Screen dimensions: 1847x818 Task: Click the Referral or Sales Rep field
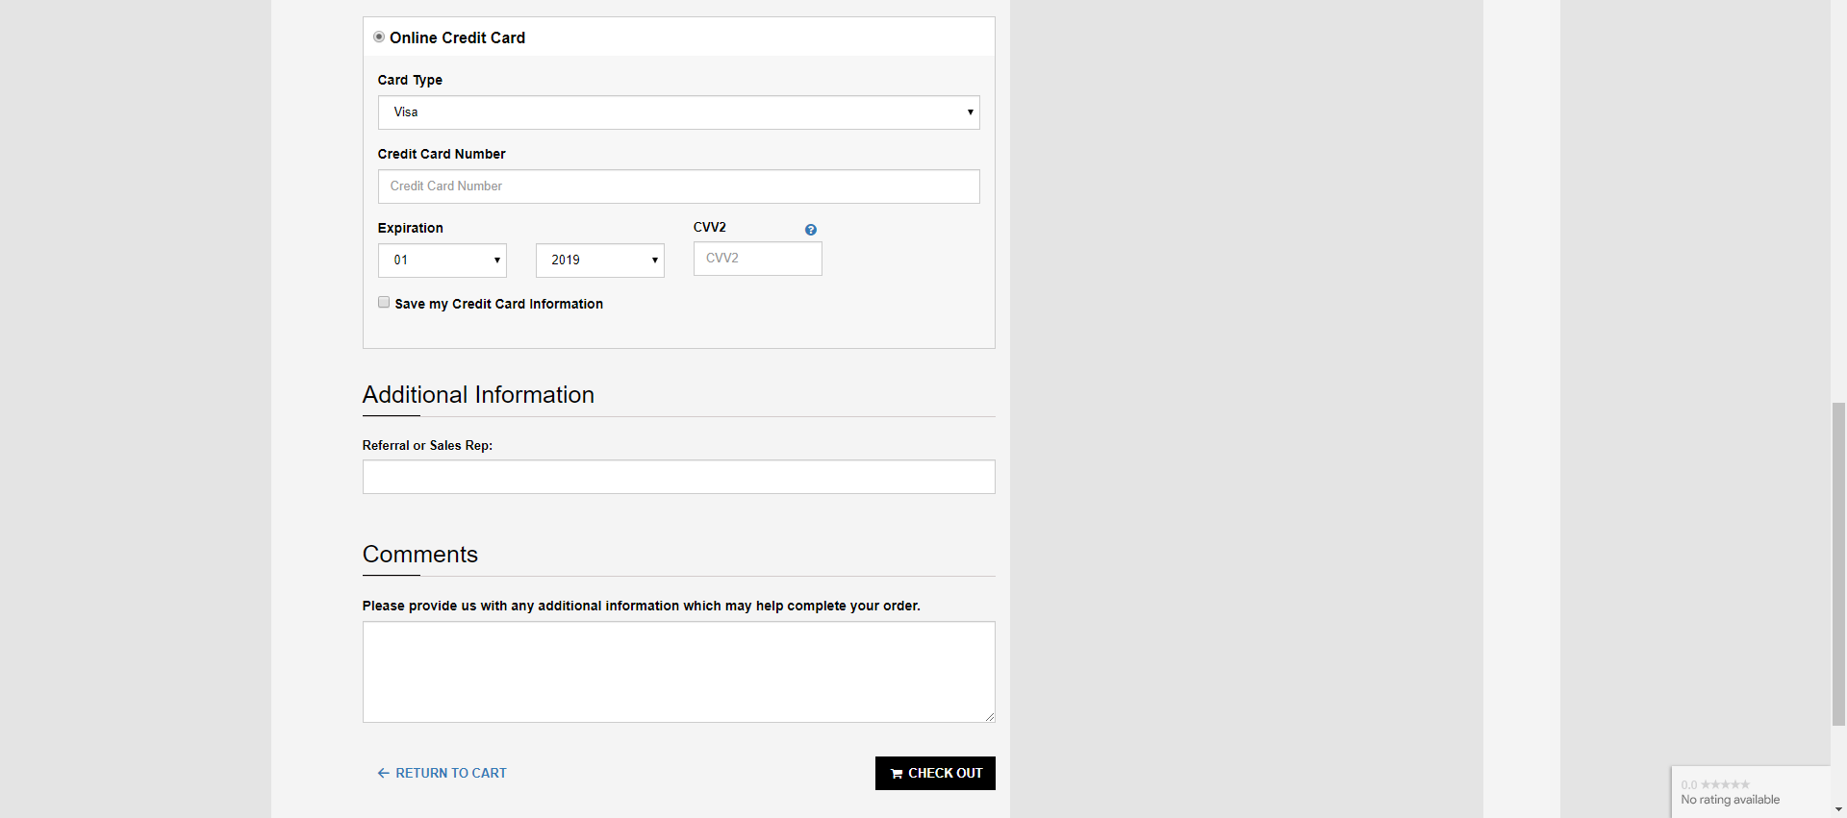tap(678, 477)
